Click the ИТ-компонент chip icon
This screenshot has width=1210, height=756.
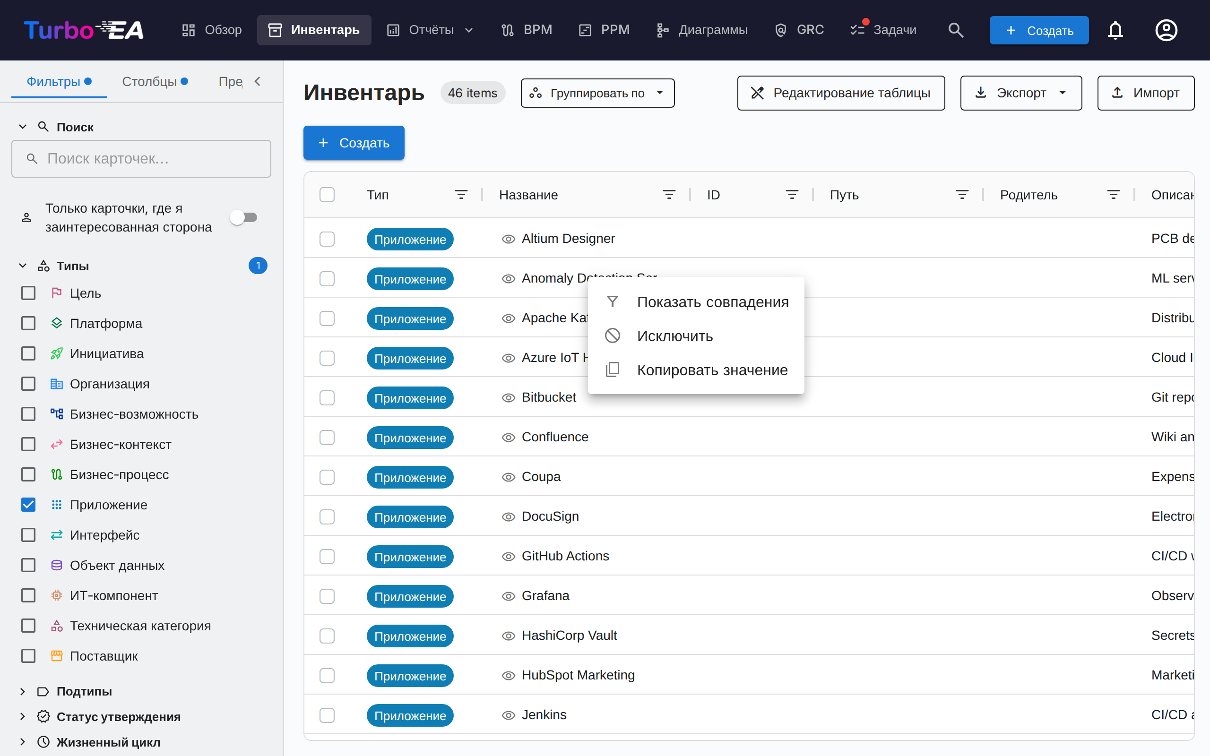57,595
